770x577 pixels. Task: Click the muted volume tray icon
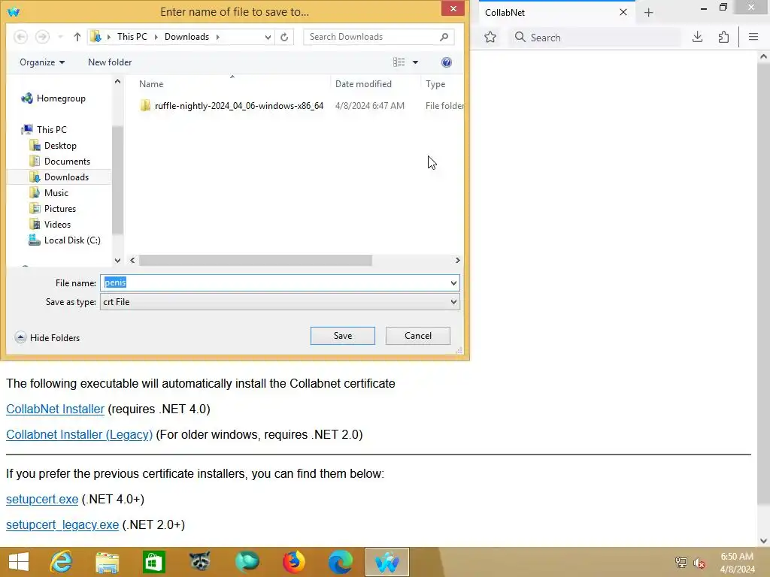point(699,563)
